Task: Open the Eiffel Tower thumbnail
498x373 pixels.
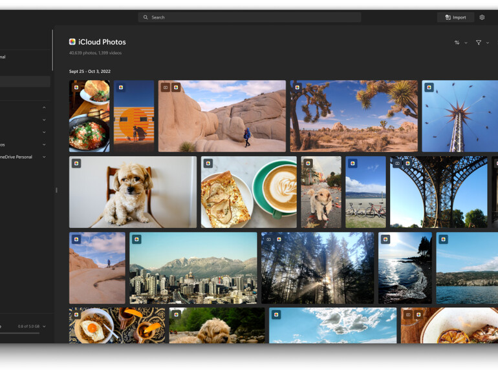Action: (438, 192)
